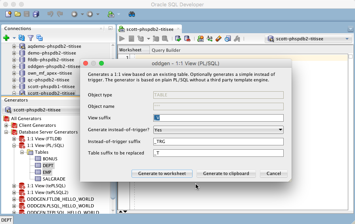Click the Open folder icon in toolbar

point(17,14)
